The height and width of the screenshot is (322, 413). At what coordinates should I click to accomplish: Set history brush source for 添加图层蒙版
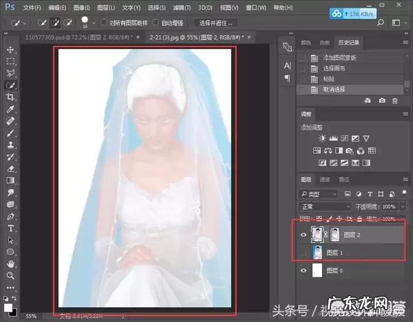[x=302, y=58]
